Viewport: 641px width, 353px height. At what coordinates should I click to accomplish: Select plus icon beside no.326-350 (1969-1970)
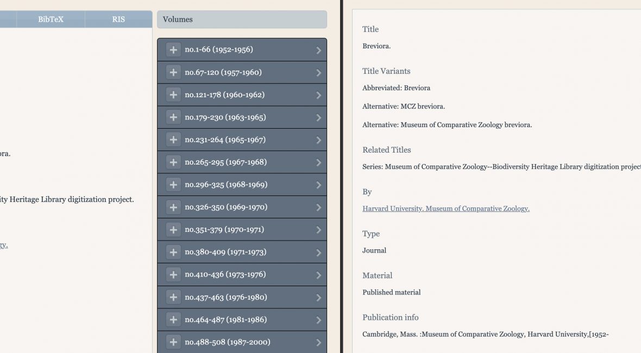(173, 207)
